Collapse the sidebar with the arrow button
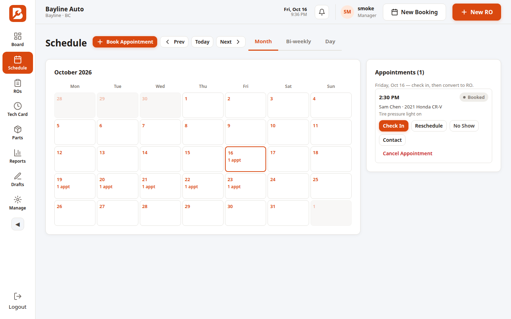Viewport: 511px width, 319px height. [x=18, y=224]
